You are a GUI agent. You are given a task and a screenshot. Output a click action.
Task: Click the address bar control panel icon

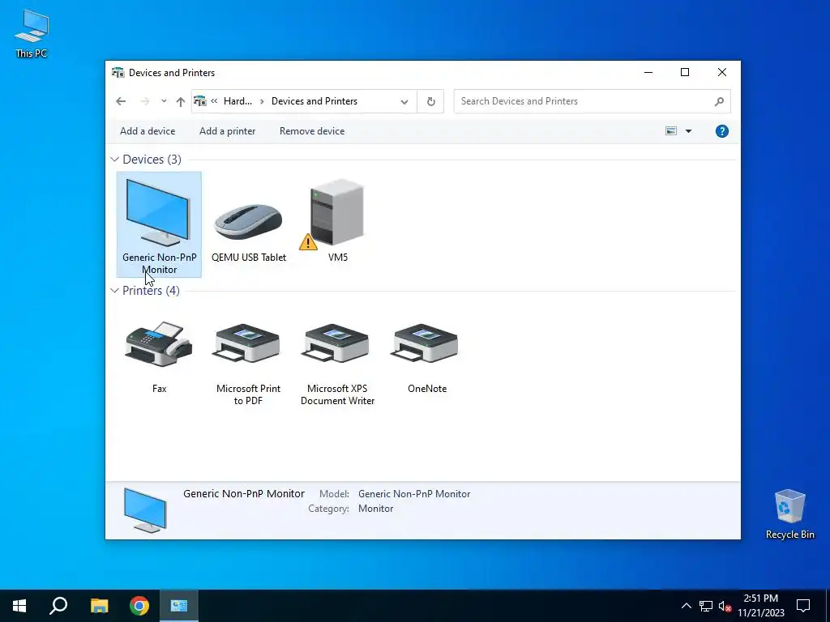200,101
